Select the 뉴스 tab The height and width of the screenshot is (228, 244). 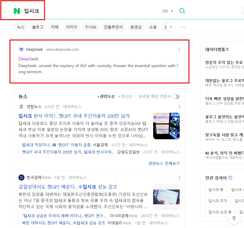(20, 27)
